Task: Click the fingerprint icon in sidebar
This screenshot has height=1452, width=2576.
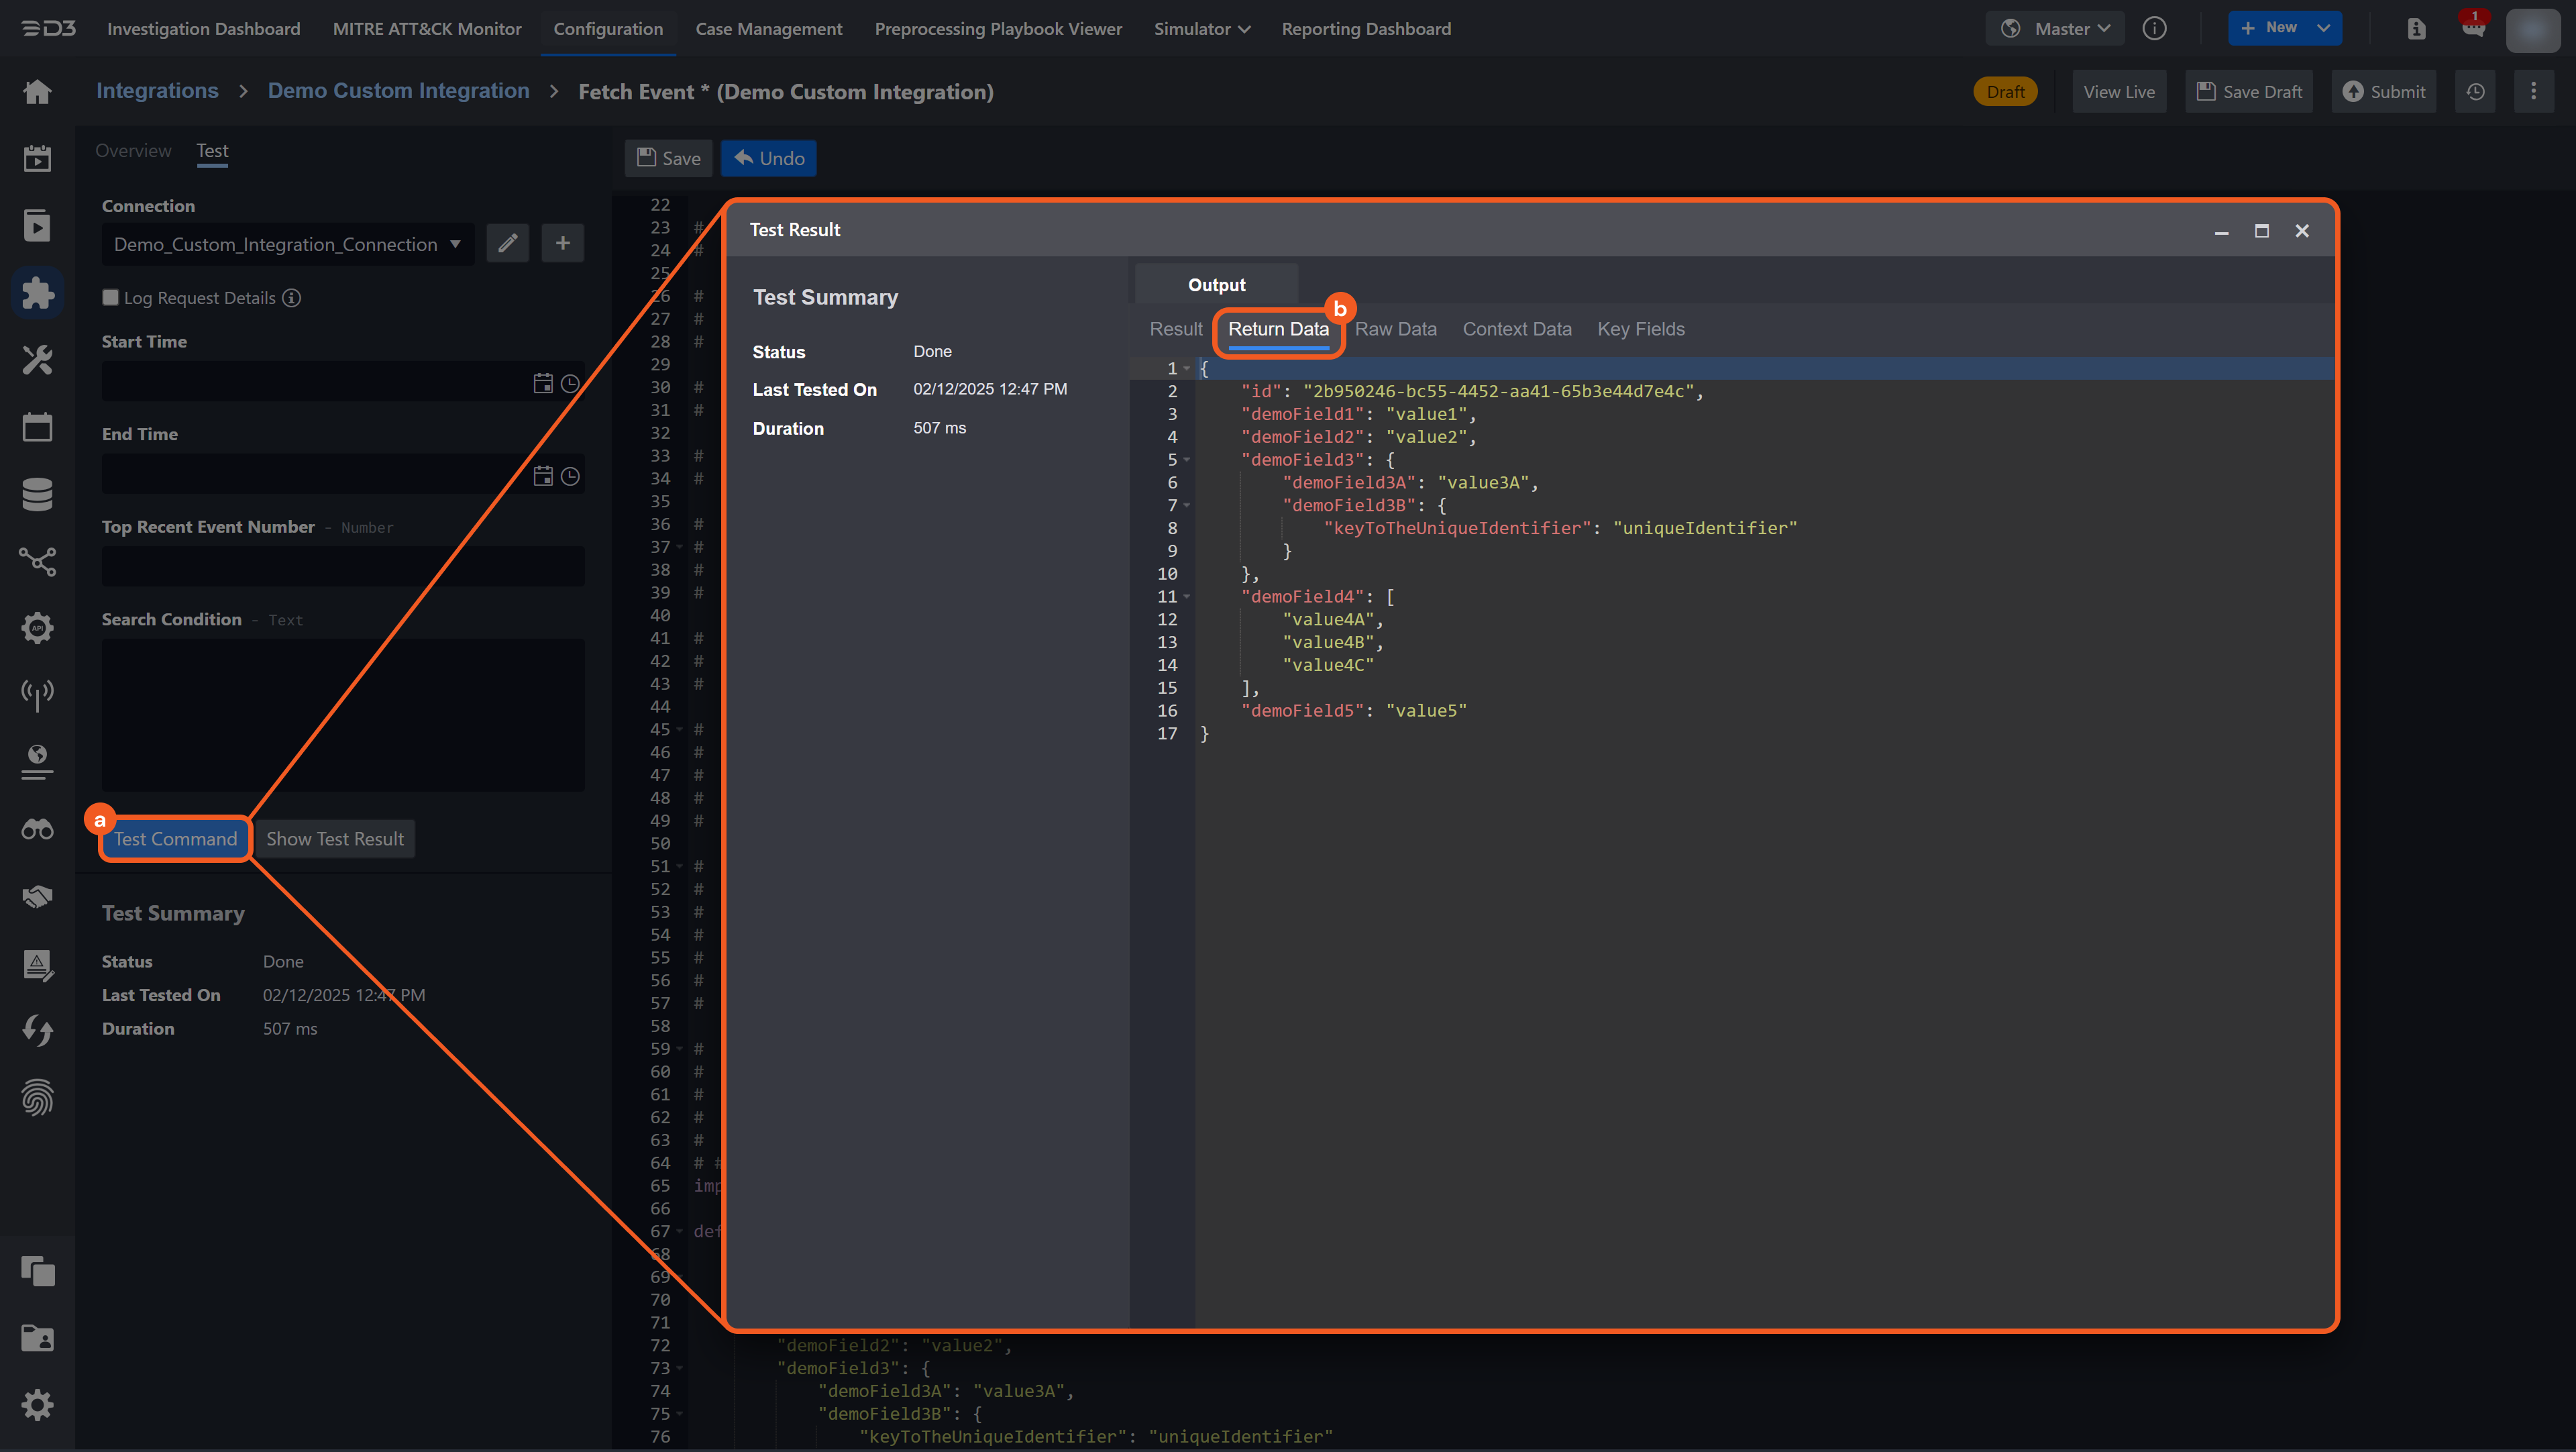Action: tap(37, 1098)
